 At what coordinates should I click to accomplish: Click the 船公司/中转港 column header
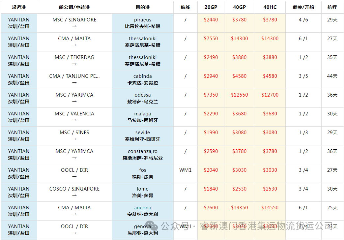74,8
